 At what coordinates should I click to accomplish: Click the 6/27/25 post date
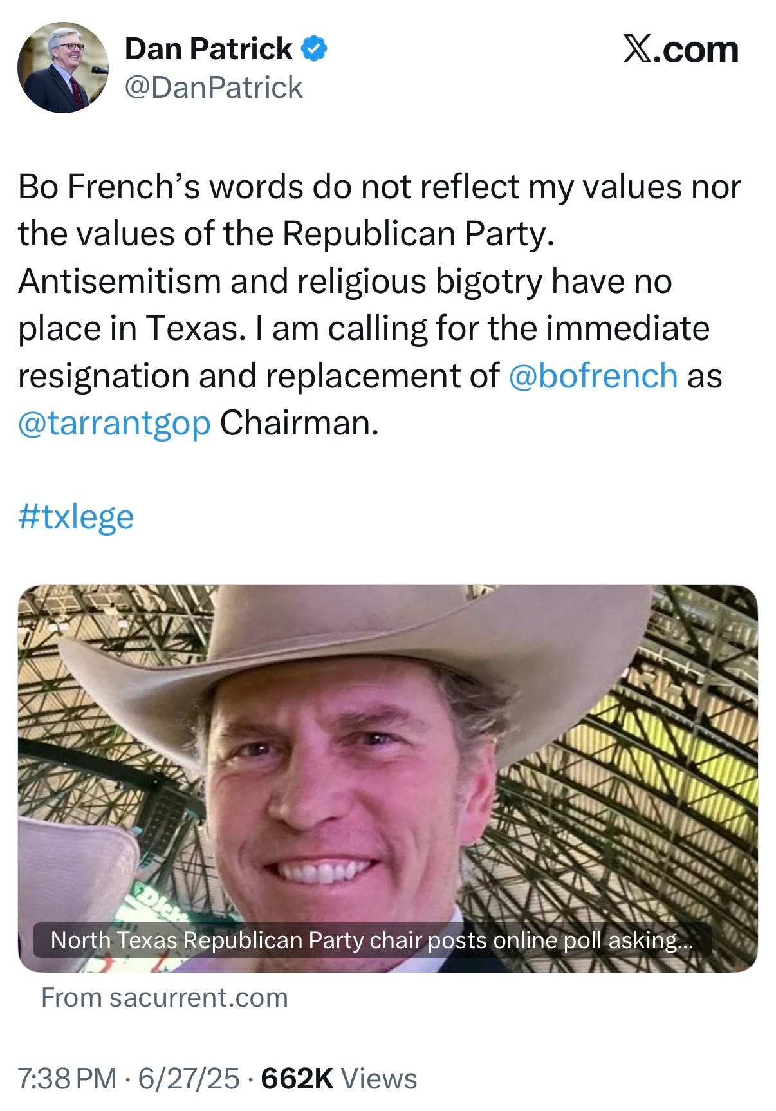pyautogui.click(x=189, y=1078)
